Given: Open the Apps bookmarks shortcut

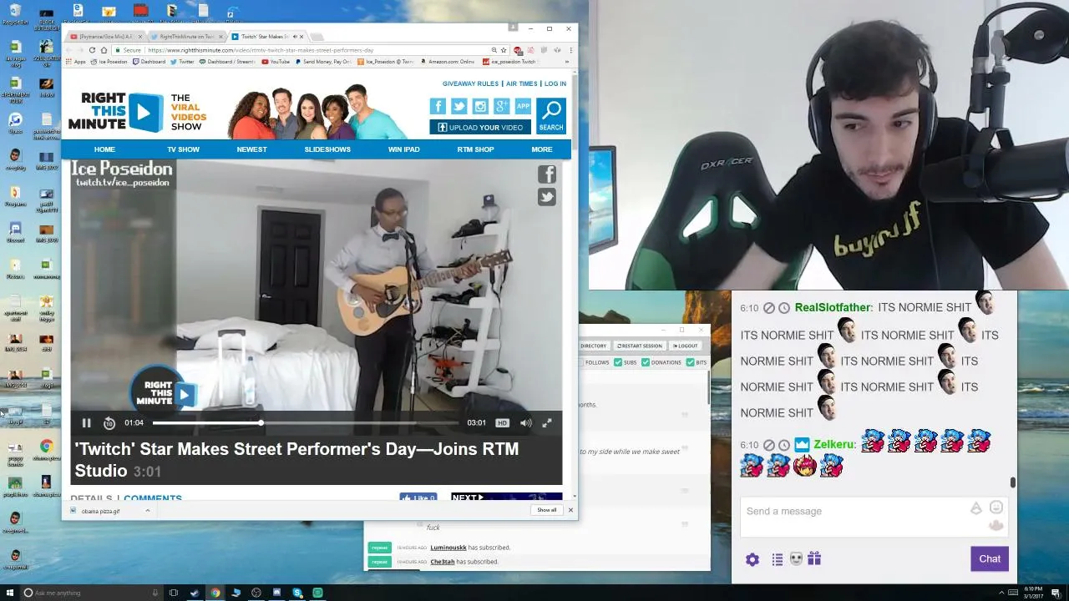Looking at the screenshot, I should coord(76,62).
